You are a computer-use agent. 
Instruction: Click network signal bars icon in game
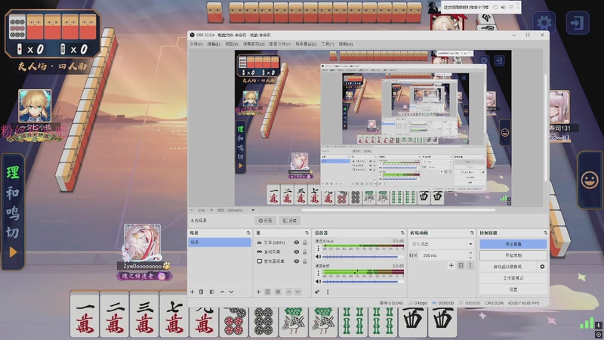(587, 323)
